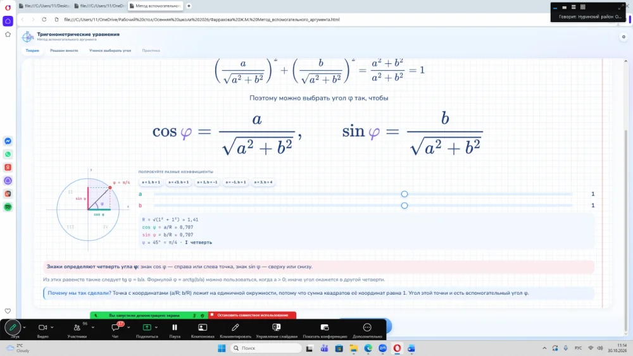Viewport: 633px width, 356px height.
Task: Open the Учимся выбирать угол tab
Action: [110, 51]
